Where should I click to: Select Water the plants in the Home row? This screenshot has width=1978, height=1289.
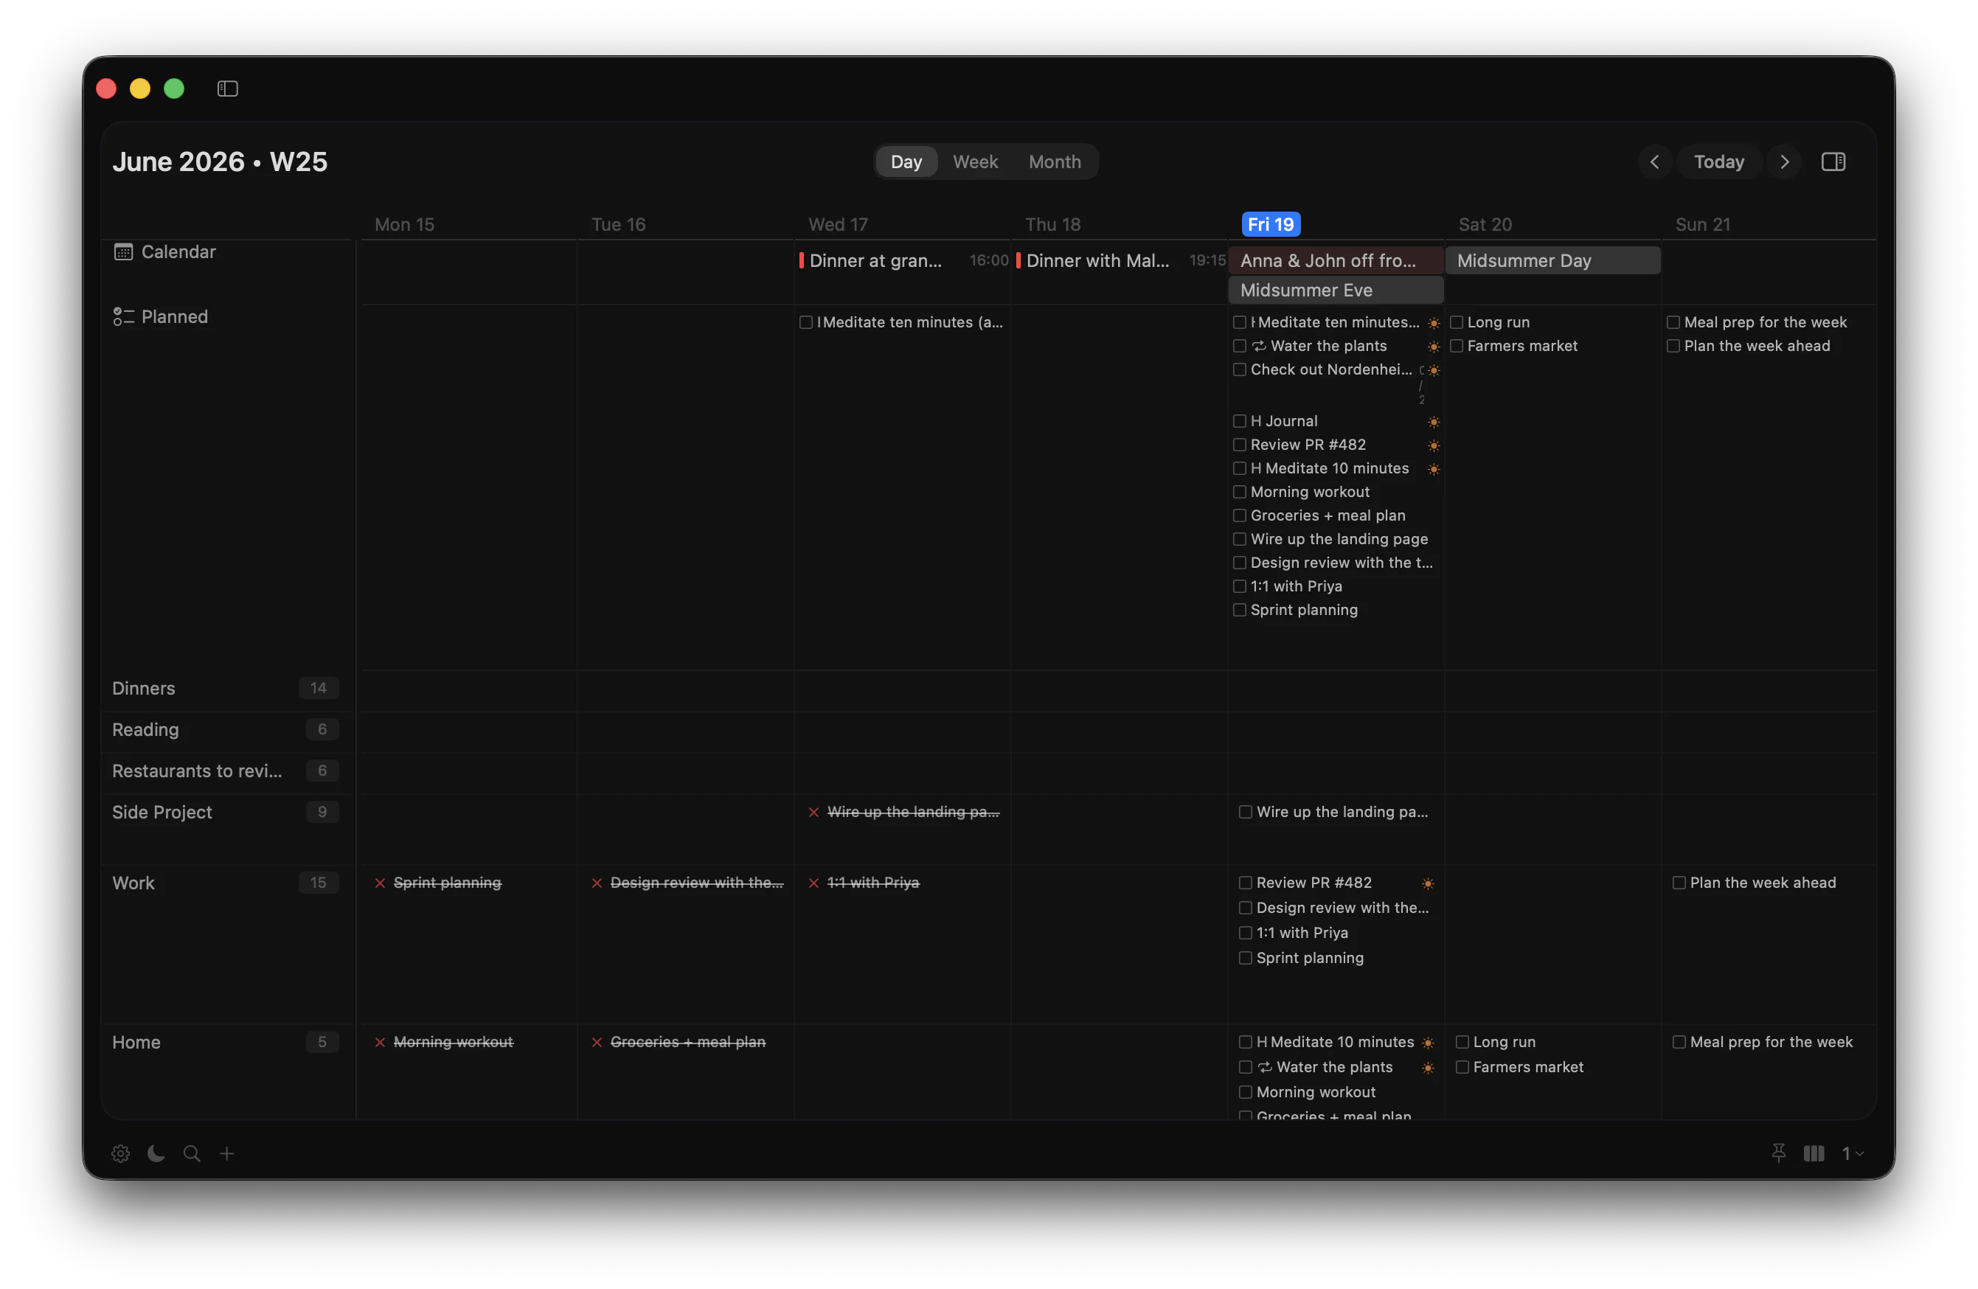point(1334,1067)
